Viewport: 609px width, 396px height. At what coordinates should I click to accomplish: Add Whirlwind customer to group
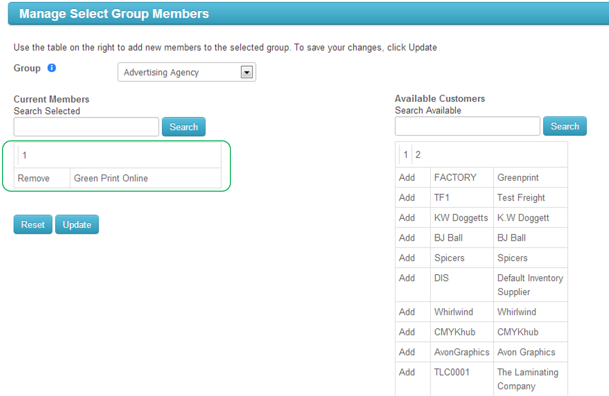[407, 312]
